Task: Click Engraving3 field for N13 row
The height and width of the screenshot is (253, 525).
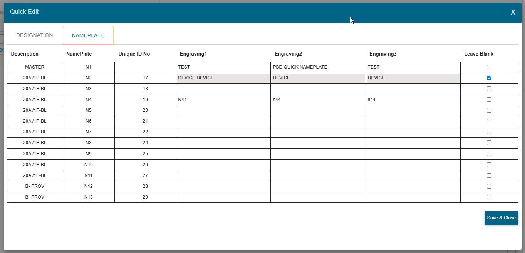Action: pos(413,197)
